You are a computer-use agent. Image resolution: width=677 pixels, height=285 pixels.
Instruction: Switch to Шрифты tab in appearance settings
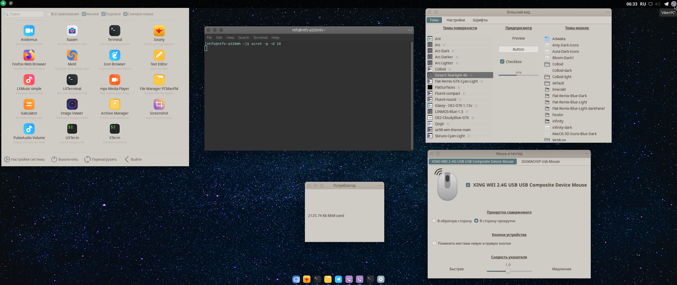coord(481,20)
